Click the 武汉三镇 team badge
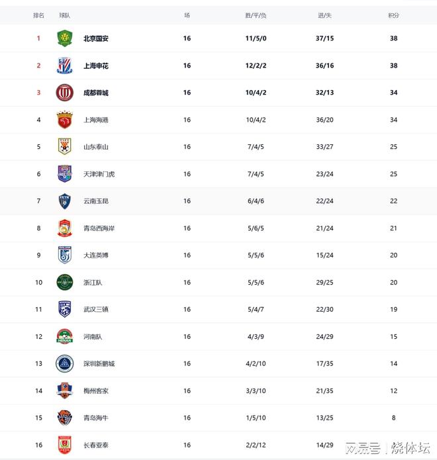 (64, 310)
